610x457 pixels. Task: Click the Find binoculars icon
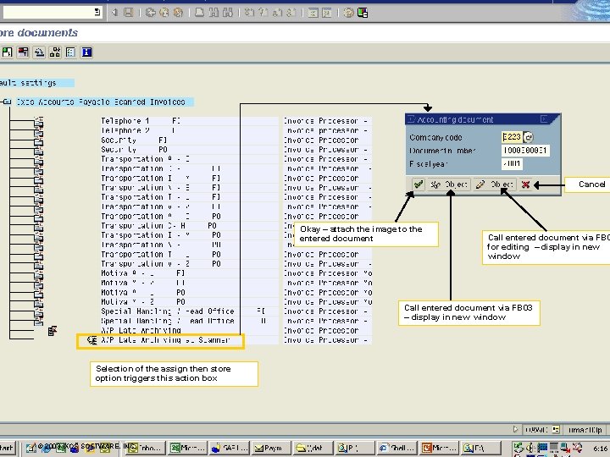tap(213, 13)
